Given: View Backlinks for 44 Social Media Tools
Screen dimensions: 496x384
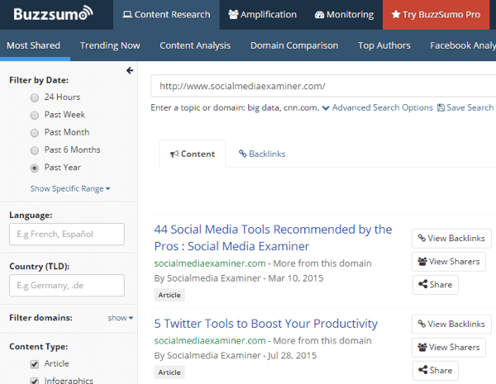Looking at the screenshot, I should pyautogui.click(x=451, y=239).
